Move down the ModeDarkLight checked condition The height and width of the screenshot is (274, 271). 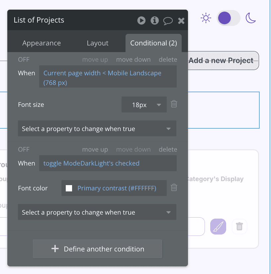click(133, 149)
